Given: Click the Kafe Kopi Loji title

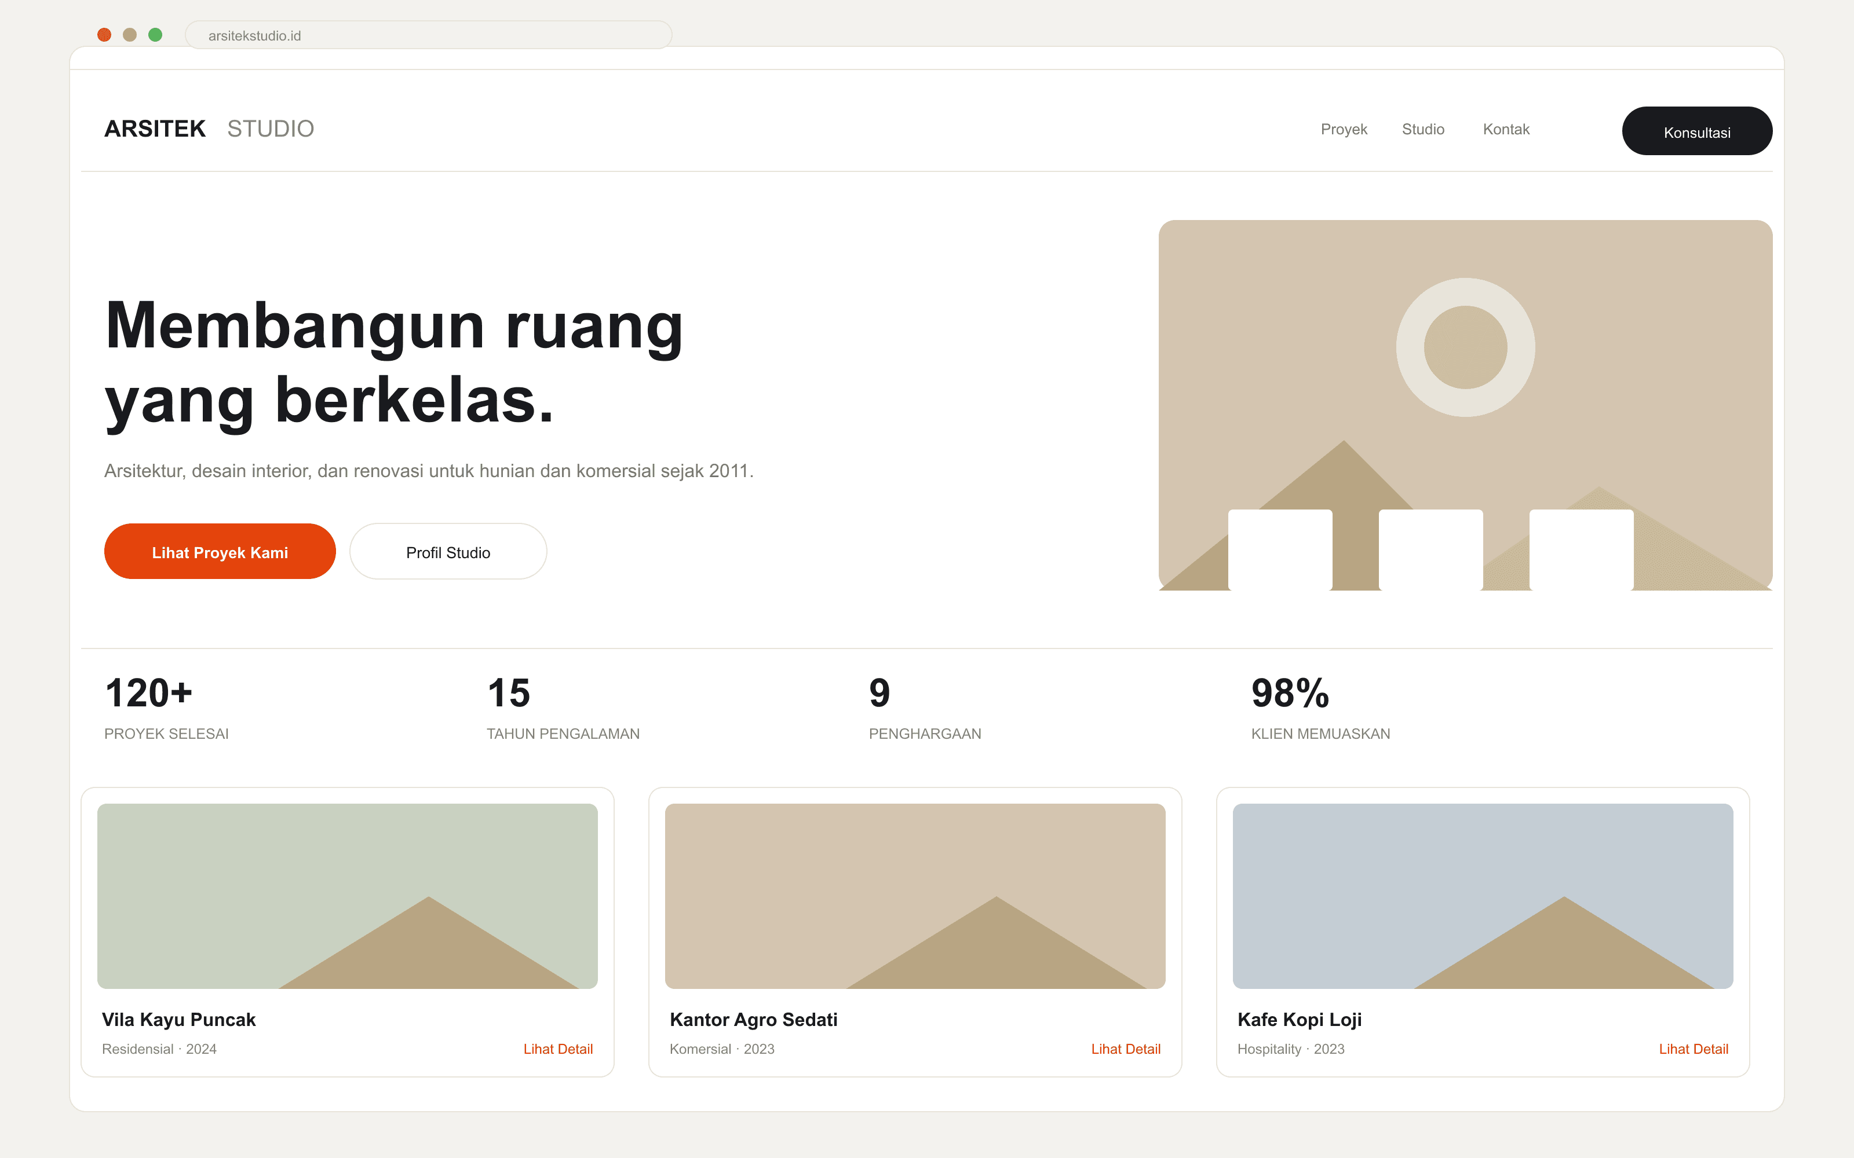Looking at the screenshot, I should (1300, 1020).
